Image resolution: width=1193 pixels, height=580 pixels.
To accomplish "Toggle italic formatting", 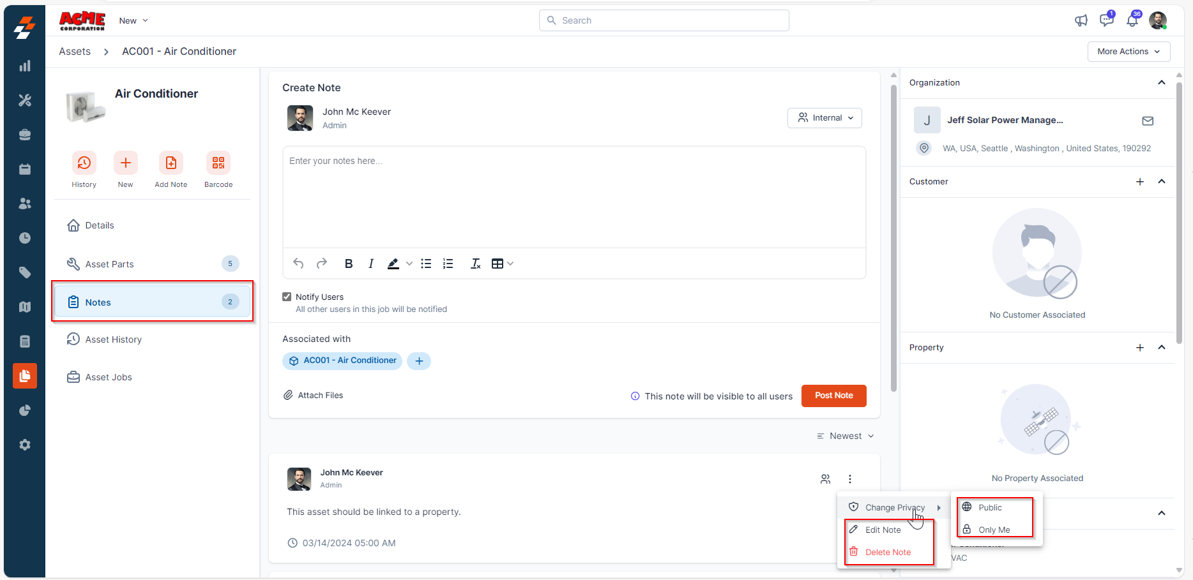I will pyautogui.click(x=371, y=264).
